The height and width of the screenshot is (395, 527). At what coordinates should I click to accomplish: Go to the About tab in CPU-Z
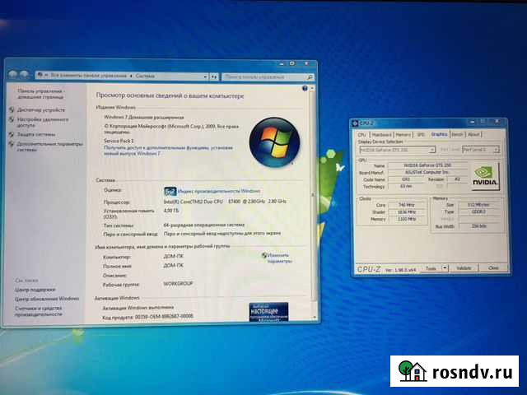[x=473, y=134]
